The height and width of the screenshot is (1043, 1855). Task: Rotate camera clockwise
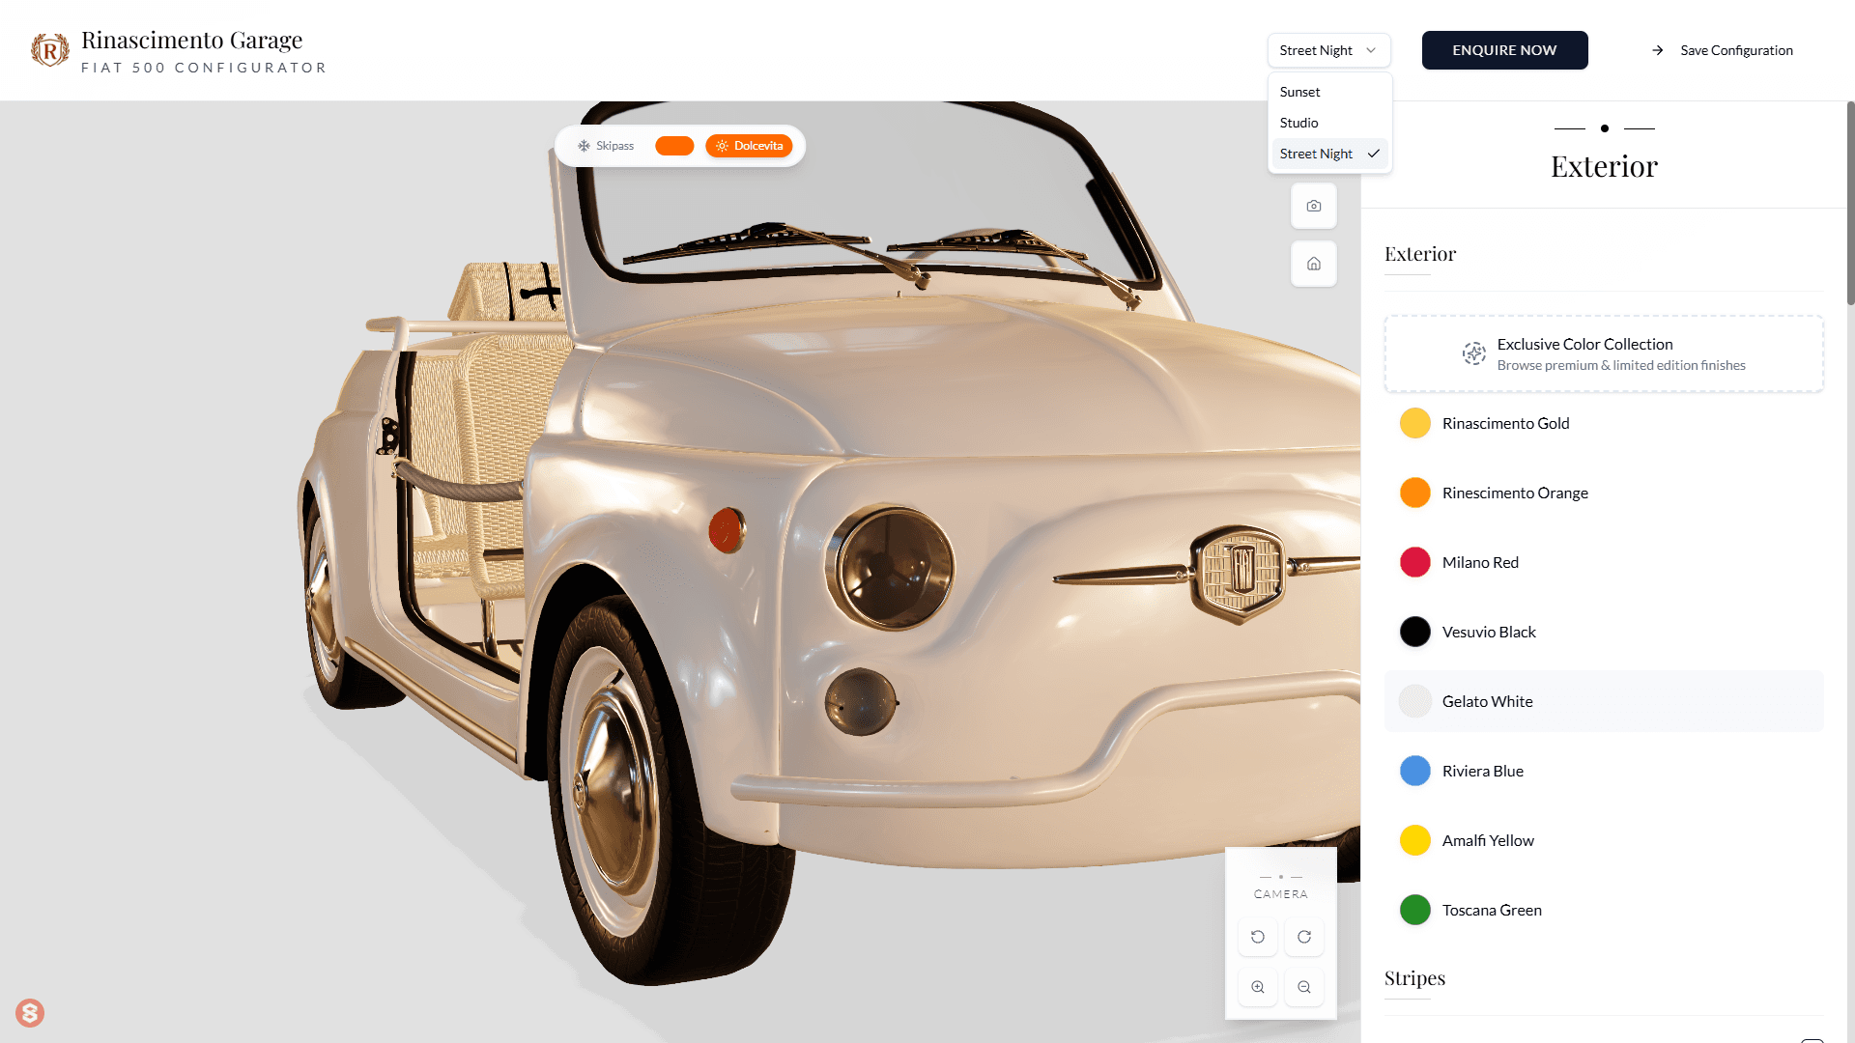(x=1303, y=937)
